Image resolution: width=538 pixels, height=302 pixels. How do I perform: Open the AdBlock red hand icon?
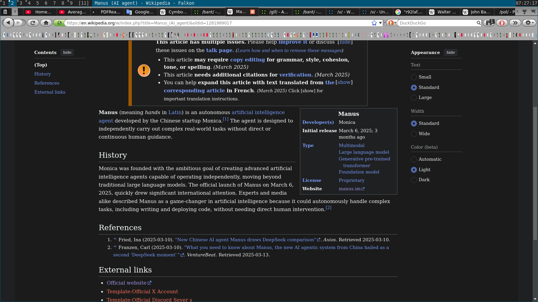coord(502,23)
